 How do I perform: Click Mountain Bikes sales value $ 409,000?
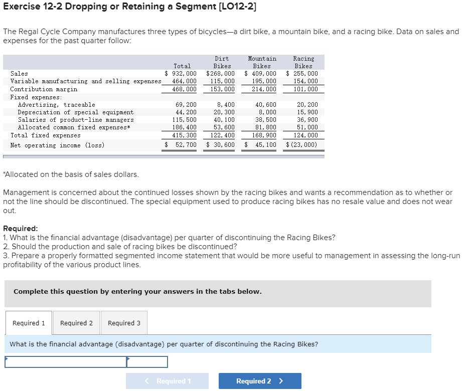[260, 74]
